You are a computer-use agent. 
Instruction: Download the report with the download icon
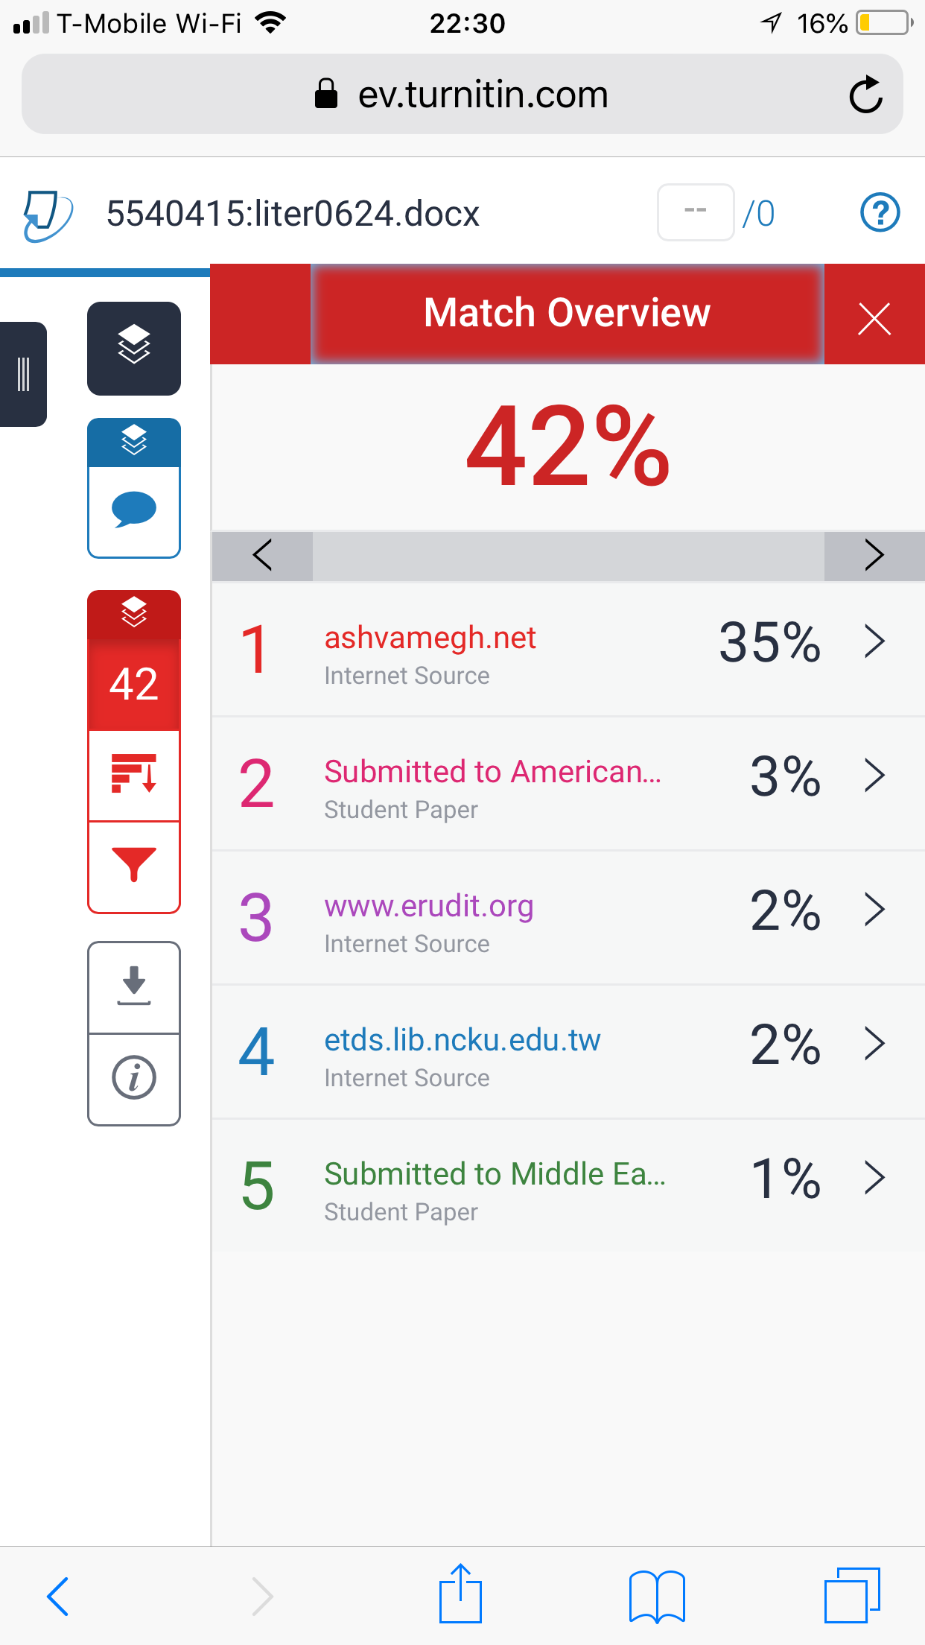[134, 986]
